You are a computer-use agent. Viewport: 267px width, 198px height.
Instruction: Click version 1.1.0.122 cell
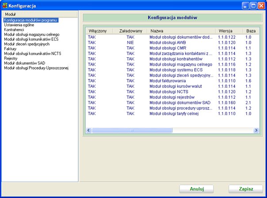[227, 37]
